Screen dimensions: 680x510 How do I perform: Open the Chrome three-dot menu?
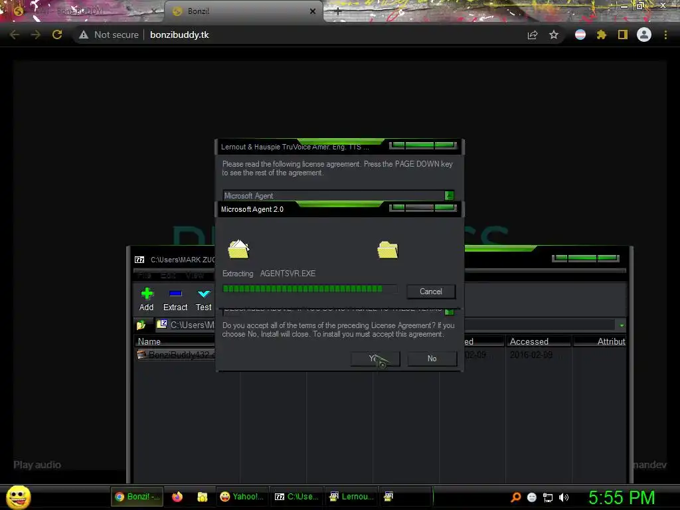665,35
